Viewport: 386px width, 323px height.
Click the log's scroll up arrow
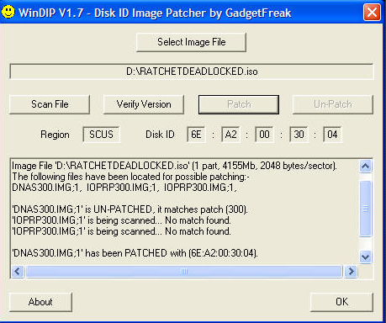point(366,167)
